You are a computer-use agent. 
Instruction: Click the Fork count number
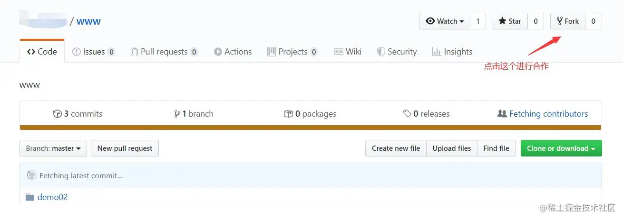(x=593, y=21)
